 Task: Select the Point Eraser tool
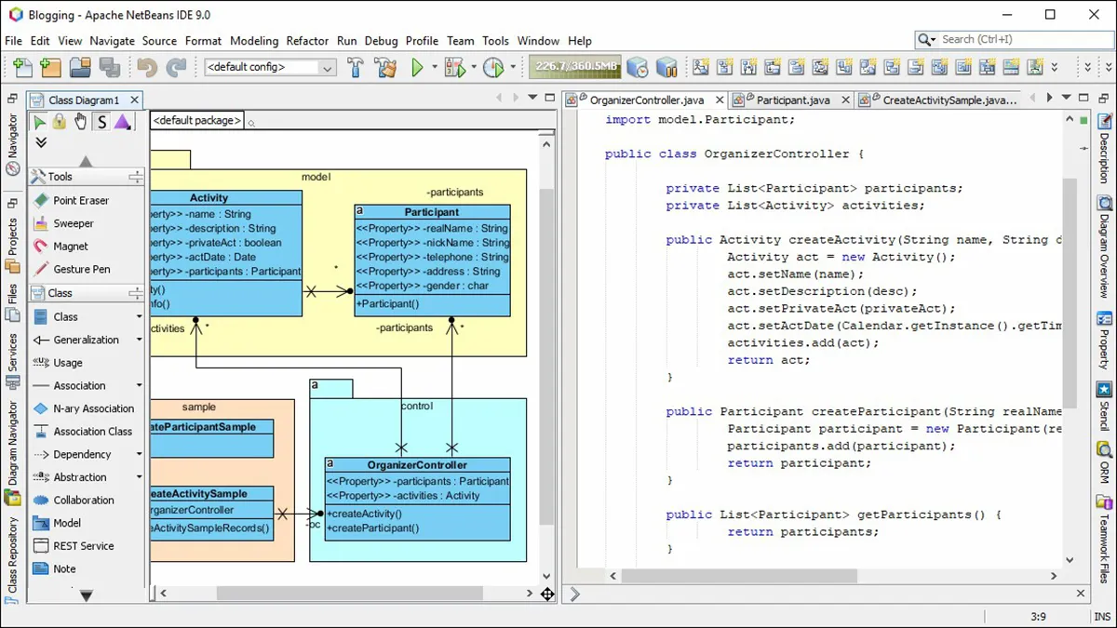(80, 200)
